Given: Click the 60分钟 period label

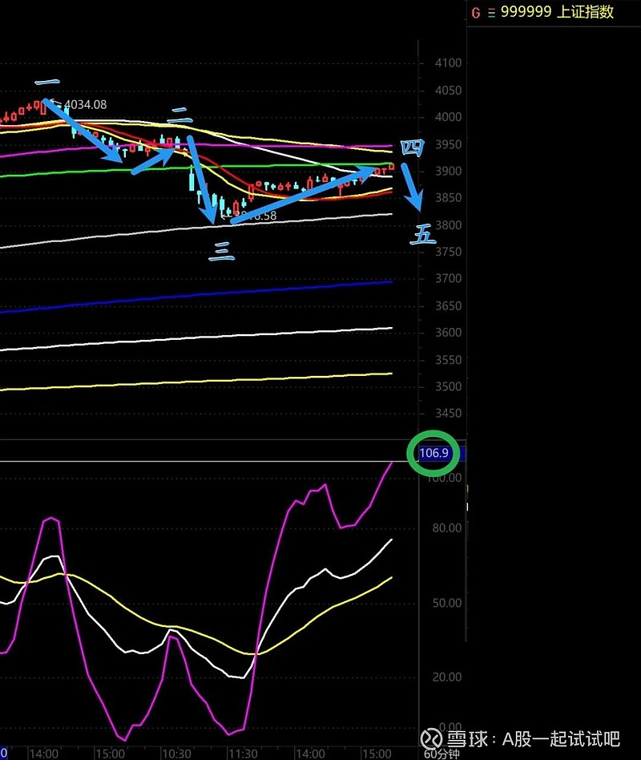Looking at the screenshot, I should tap(441, 754).
